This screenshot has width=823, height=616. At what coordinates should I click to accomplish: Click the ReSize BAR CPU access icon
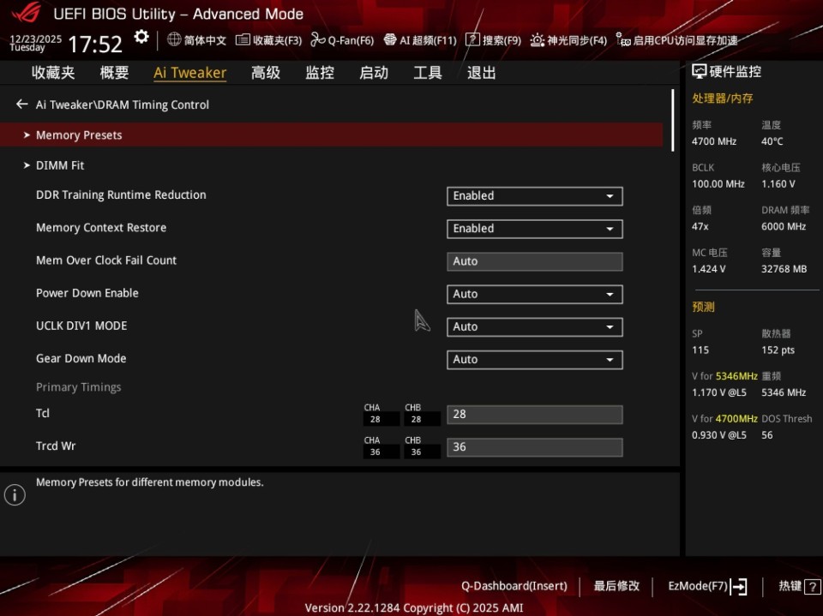click(x=623, y=40)
